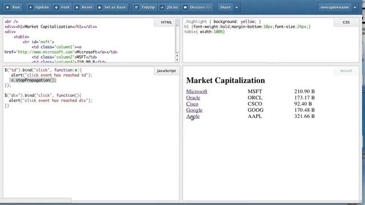
Task: Click the alert 'reached td' line
Action: 52,75
